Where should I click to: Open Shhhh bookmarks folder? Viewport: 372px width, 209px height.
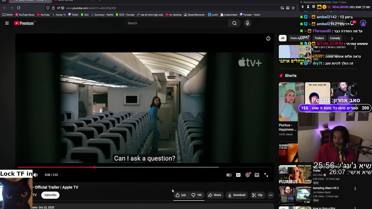point(8,15)
